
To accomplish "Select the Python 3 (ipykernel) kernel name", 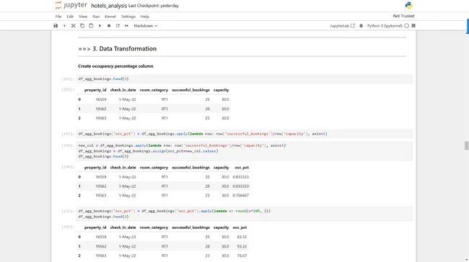I will coord(385,26).
